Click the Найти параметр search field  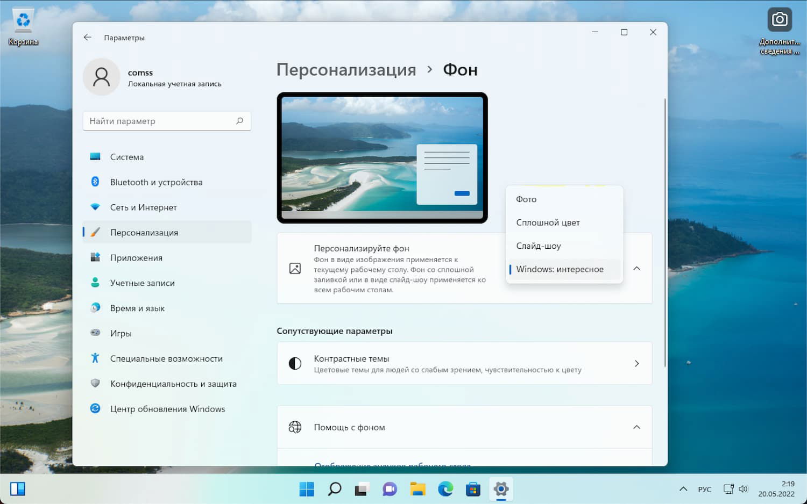pos(167,121)
